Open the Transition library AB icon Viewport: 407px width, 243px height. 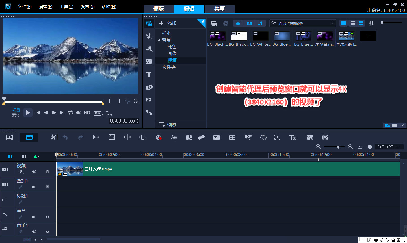pos(149,62)
